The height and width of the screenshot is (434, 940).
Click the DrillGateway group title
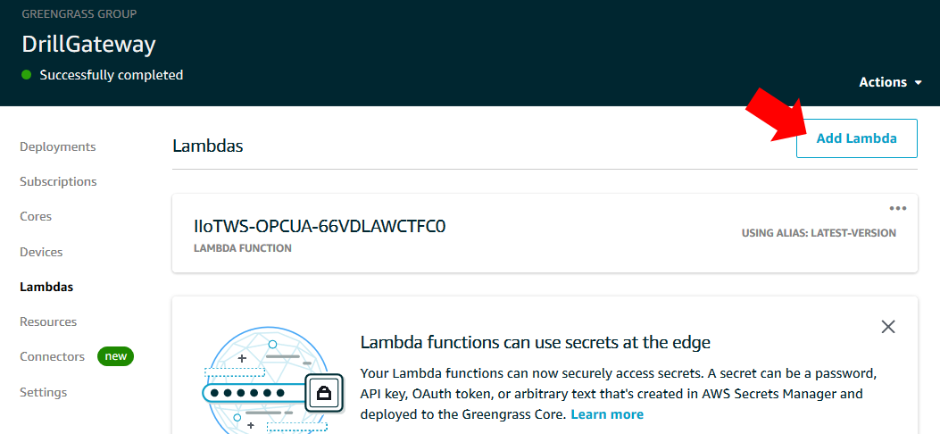click(88, 45)
